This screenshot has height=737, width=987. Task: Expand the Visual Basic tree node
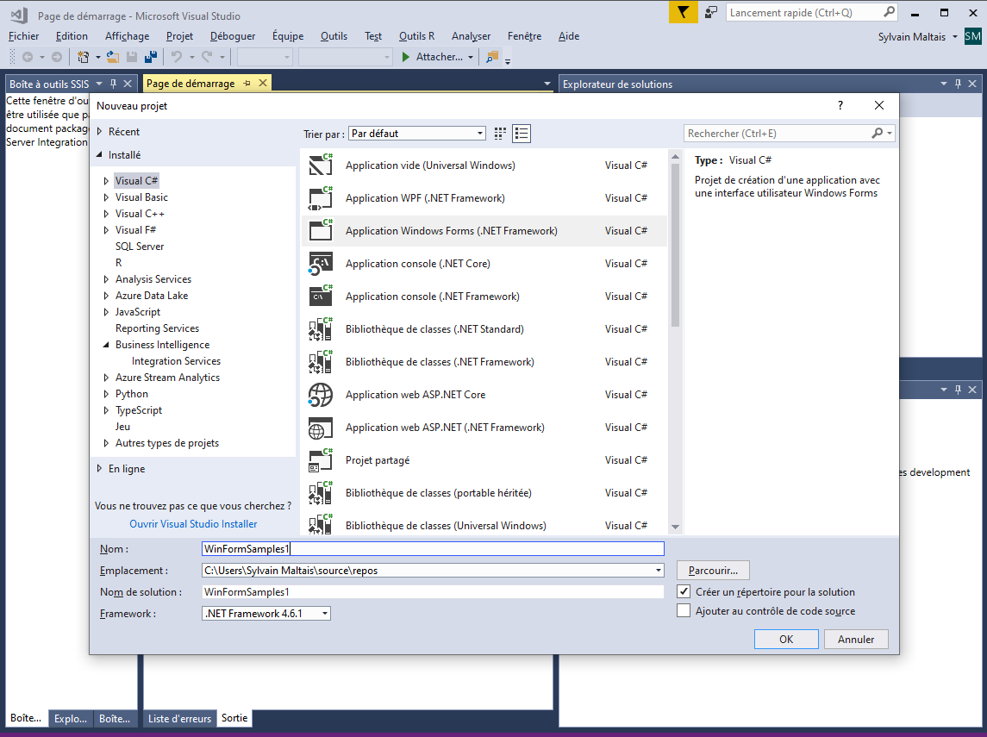pos(106,197)
